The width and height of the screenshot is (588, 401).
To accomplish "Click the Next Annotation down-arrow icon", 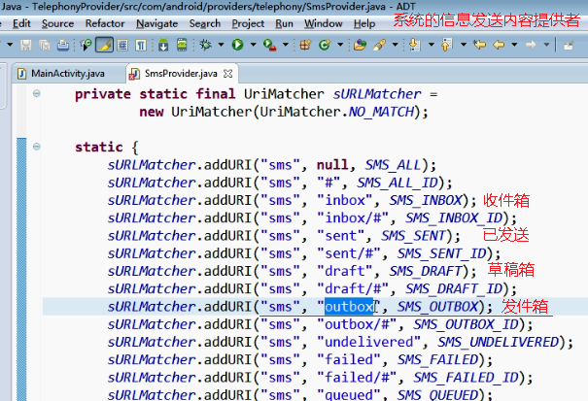I will 414,45.
